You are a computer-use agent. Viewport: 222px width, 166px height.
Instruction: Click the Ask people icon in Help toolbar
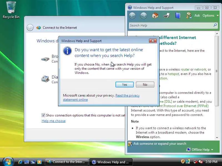[x=189, y=15]
